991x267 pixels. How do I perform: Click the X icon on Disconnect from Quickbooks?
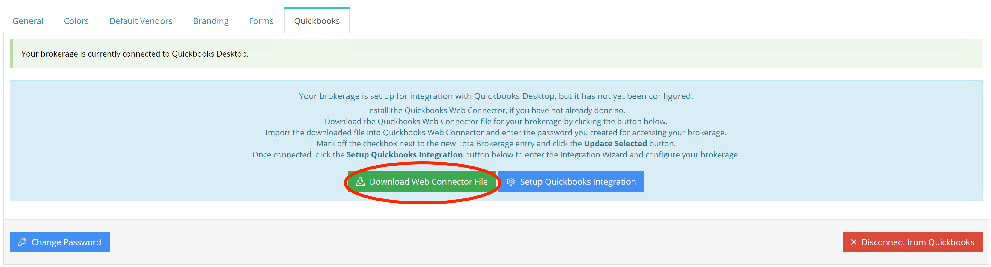[x=853, y=242]
